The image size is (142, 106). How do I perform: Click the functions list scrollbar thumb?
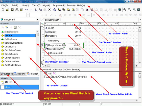coord(37,34)
